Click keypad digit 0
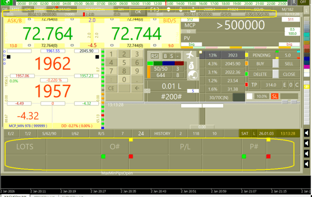 pyautogui.click(x=124, y=79)
